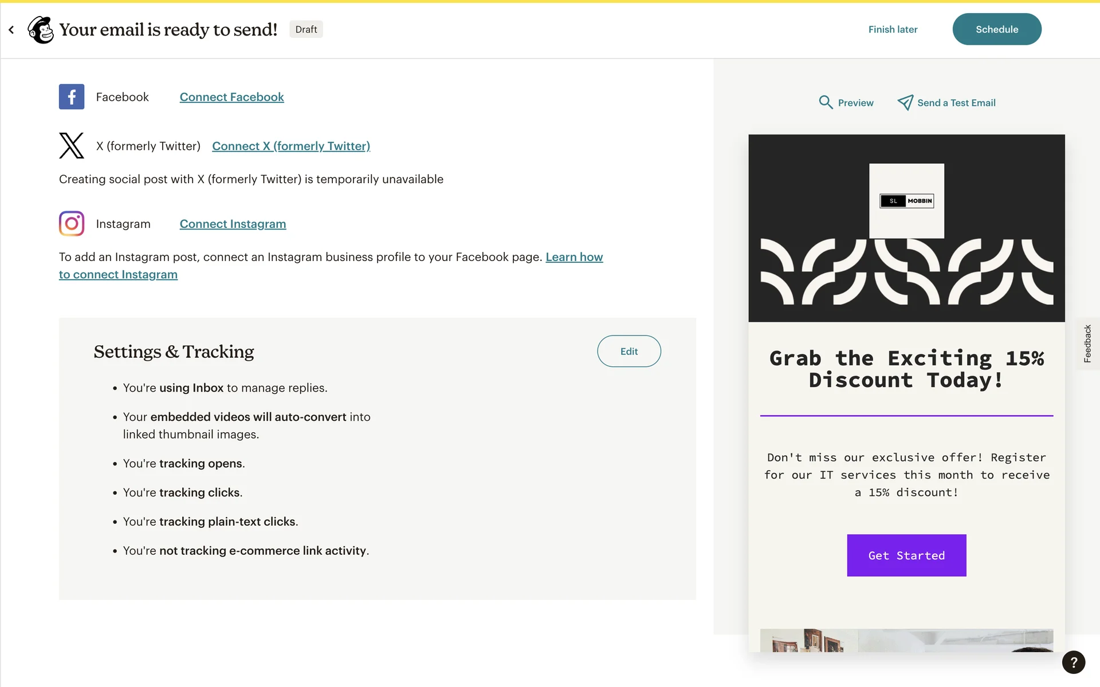Click the purple Get Started button in preview
Image resolution: width=1100 pixels, height=687 pixels.
coord(906,555)
